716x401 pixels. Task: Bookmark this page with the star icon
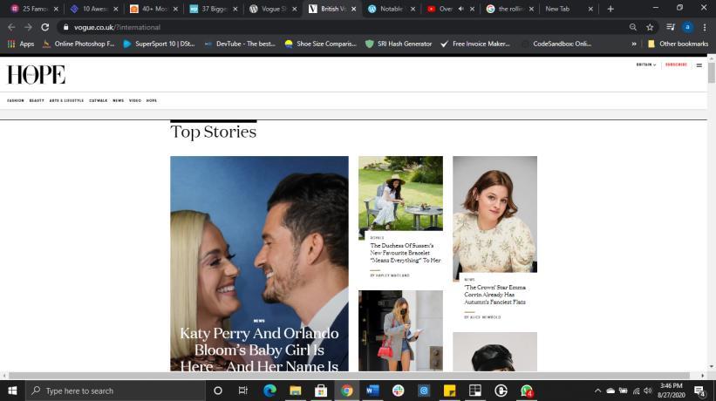coord(650,27)
